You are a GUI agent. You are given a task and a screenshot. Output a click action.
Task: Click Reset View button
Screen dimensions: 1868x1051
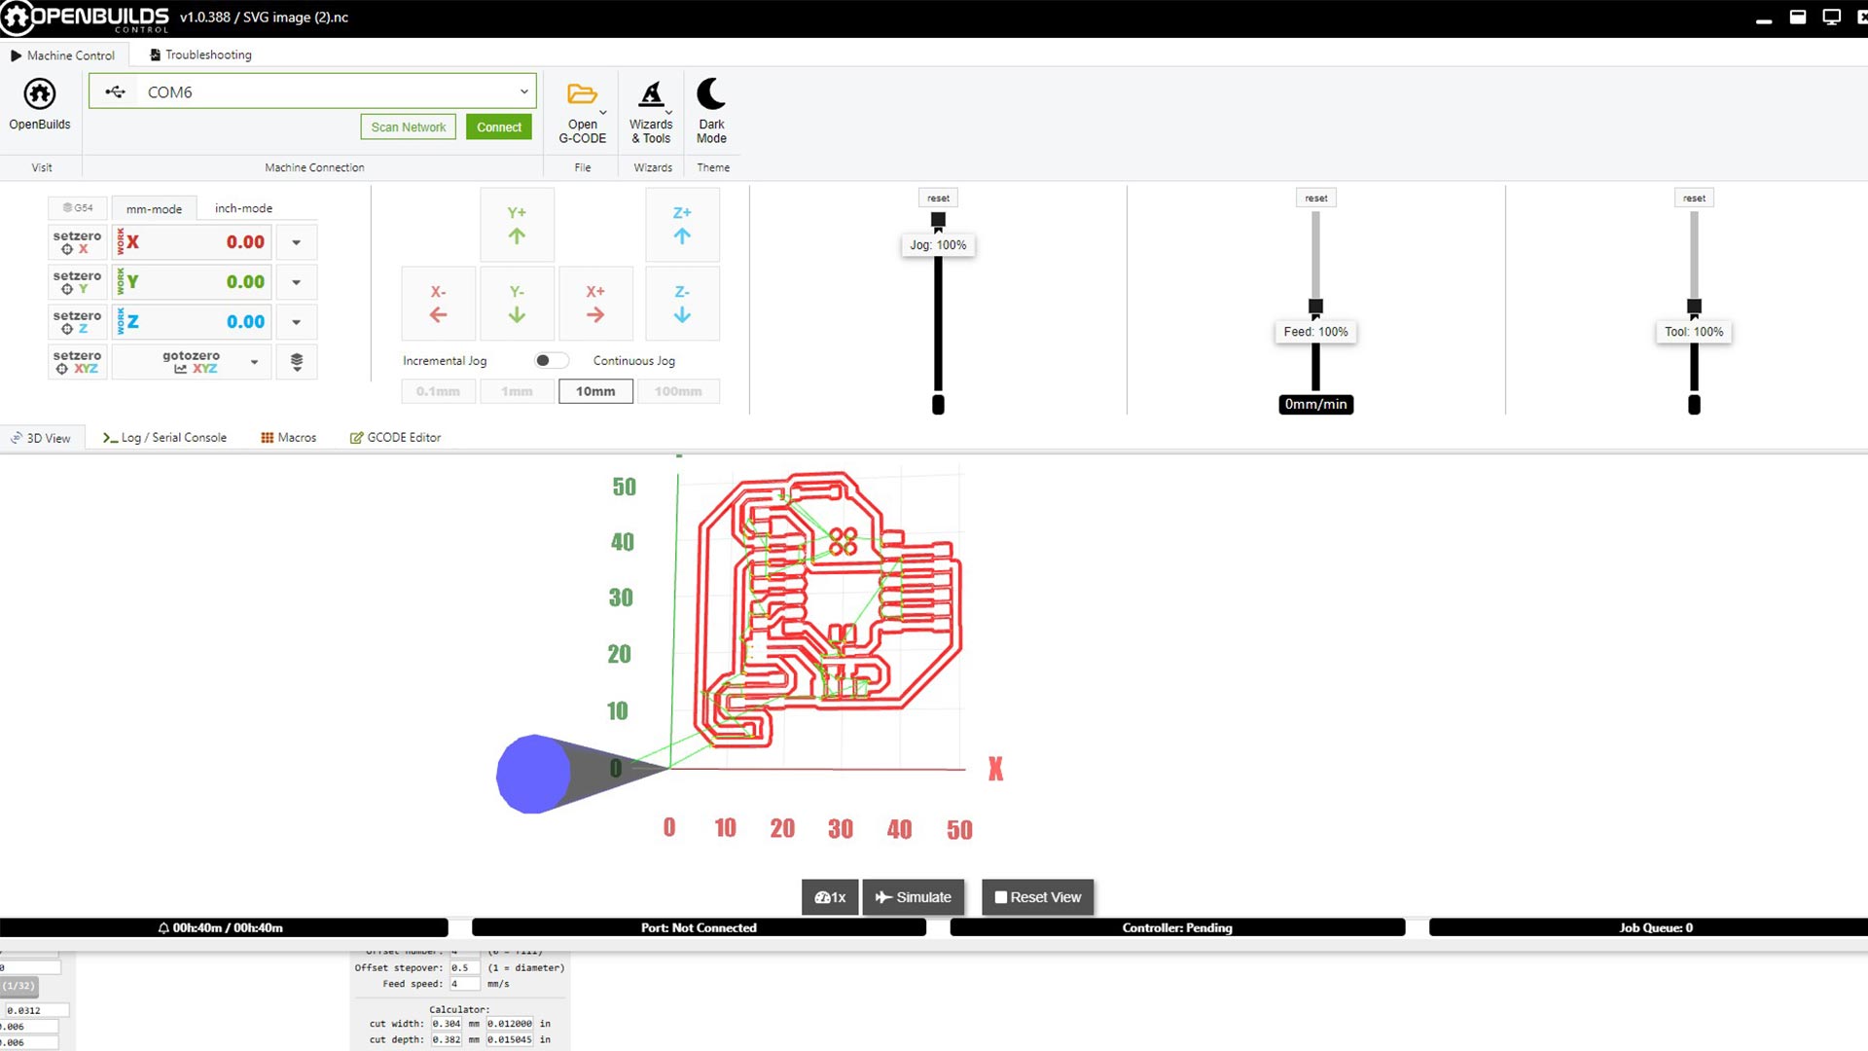click(1038, 897)
